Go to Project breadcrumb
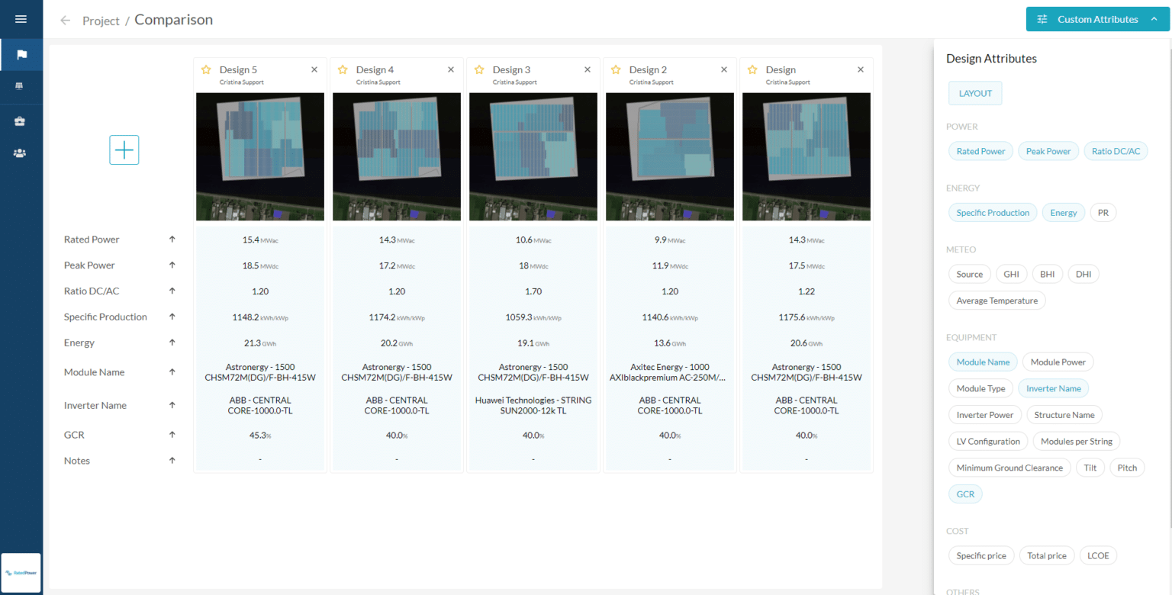Image resolution: width=1172 pixels, height=595 pixels. 101,21
